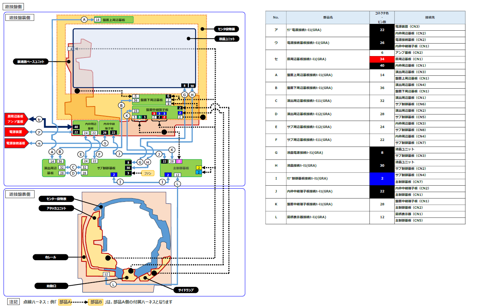Click the 右レール callout label
Screen dimensions: 477x308
point(51,257)
